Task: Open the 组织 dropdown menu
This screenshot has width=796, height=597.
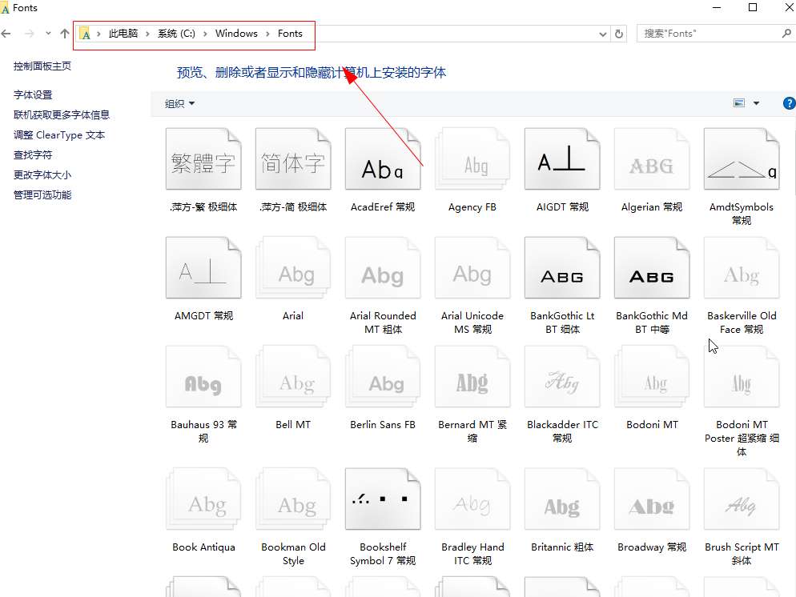Action: tap(179, 103)
